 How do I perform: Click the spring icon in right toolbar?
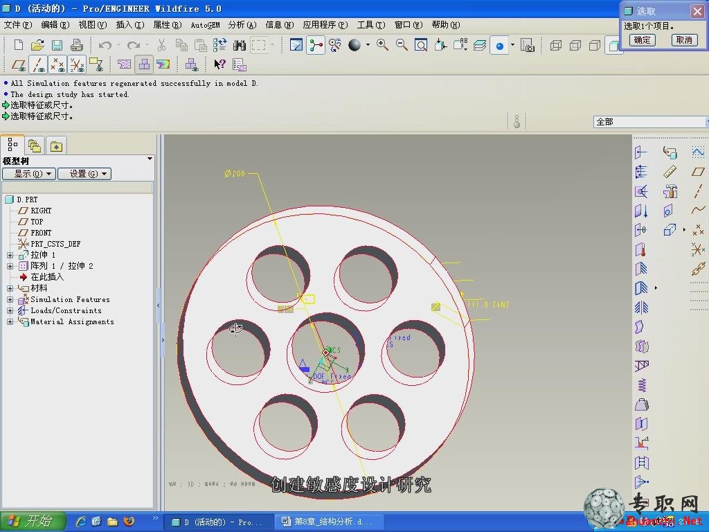point(642,385)
